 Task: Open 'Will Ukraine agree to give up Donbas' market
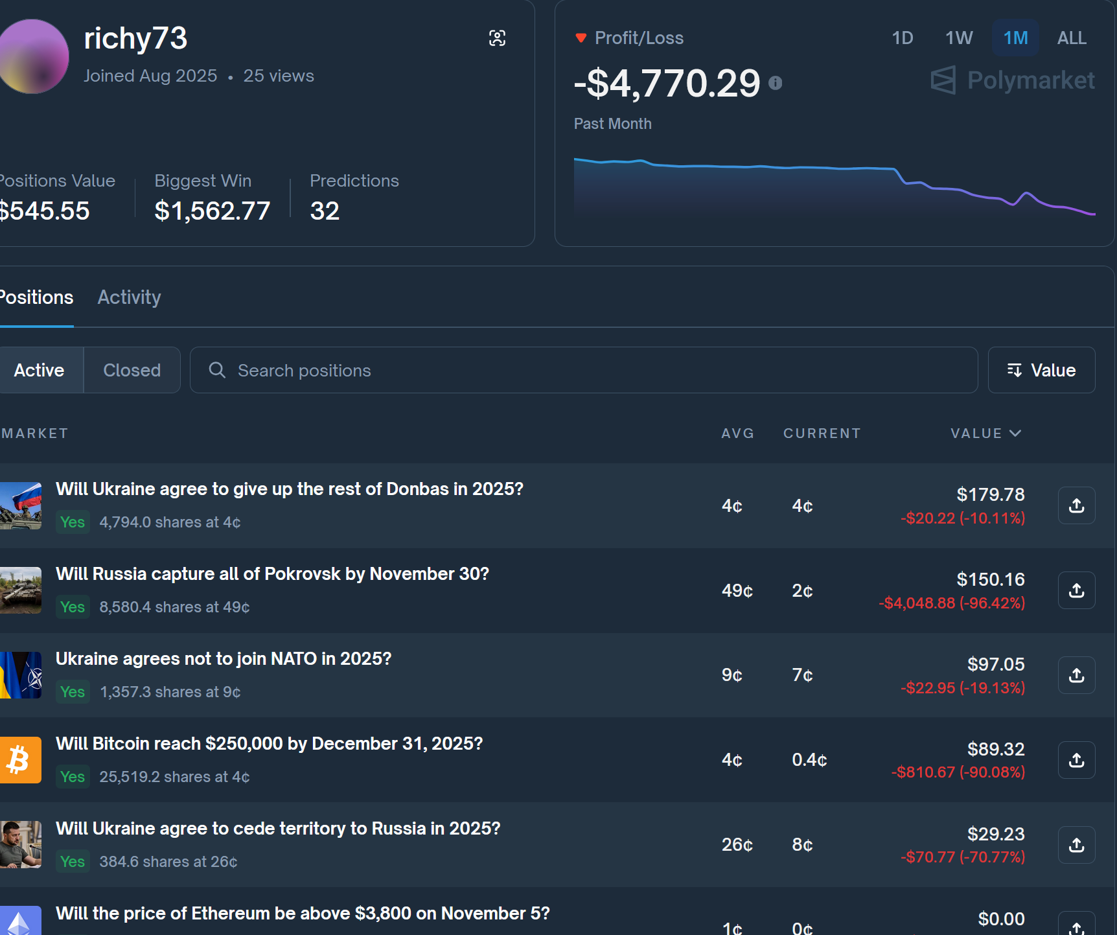[x=290, y=489]
